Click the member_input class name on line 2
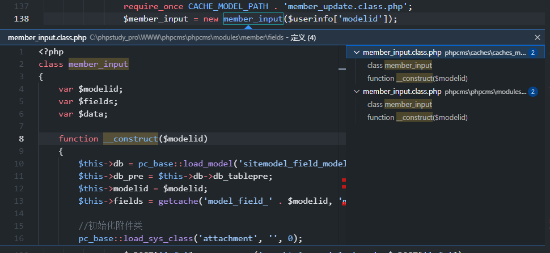This screenshot has width=550, height=253. click(x=98, y=65)
